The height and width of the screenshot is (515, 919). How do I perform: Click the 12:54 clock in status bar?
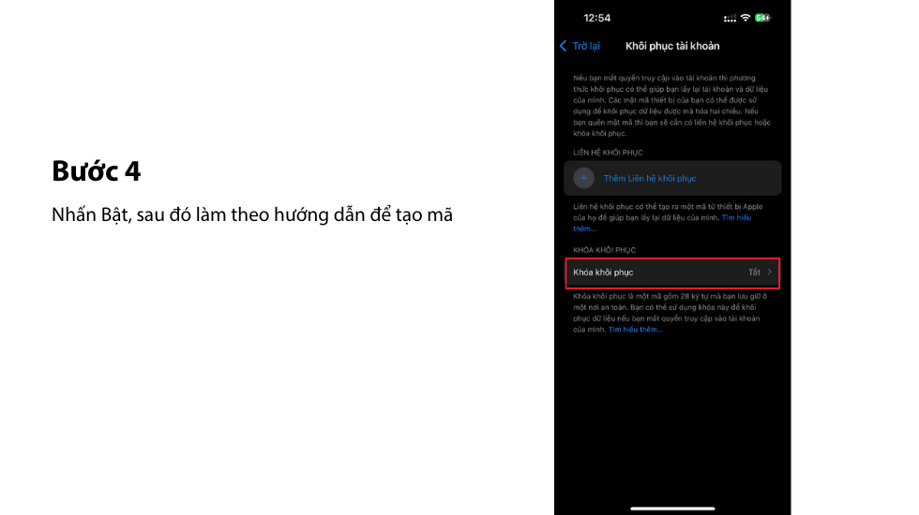coord(596,18)
